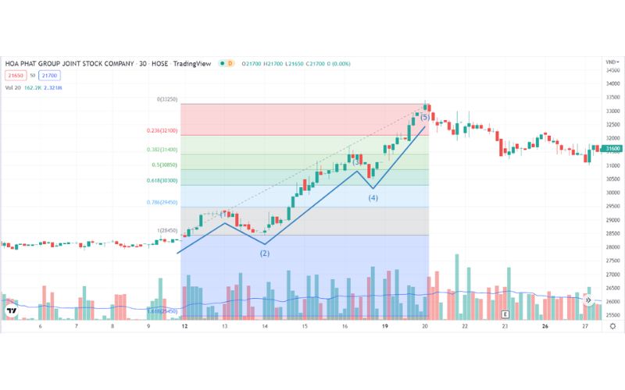The width and height of the screenshot is (625, 390).
Task: Click the change value 0 (0.00%)
Action: 338,64
